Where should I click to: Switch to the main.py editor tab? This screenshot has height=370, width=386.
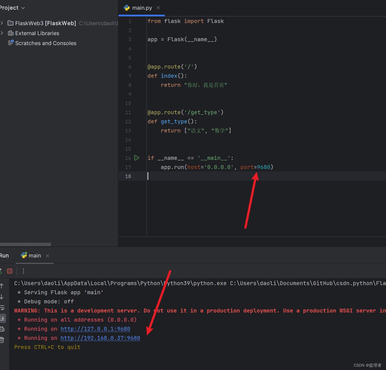(142, 8)
